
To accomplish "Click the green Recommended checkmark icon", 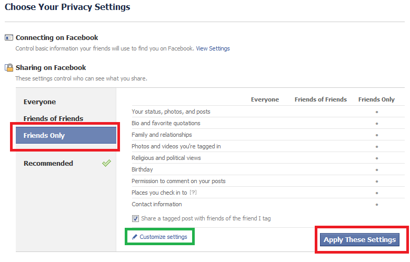I will point(106,163).
